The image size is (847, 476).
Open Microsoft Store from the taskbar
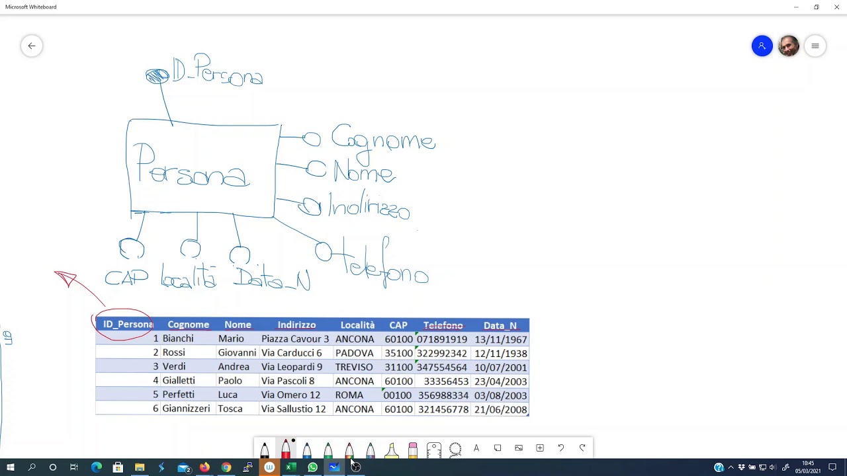click(118, 467)
